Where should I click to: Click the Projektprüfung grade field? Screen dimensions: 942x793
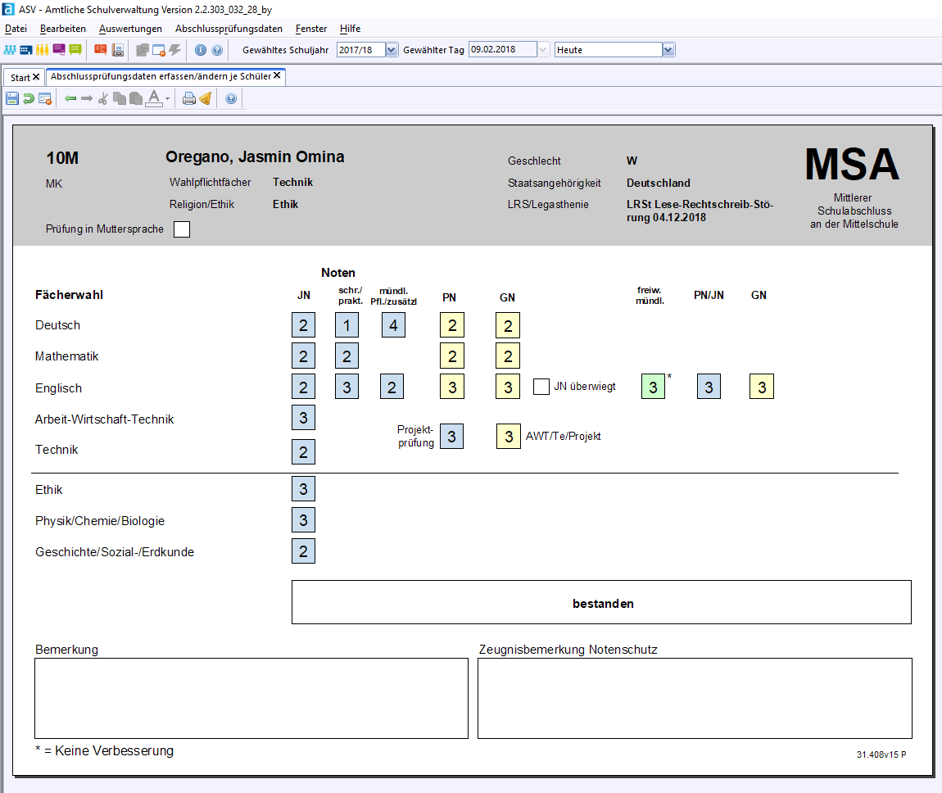(452, 436)
